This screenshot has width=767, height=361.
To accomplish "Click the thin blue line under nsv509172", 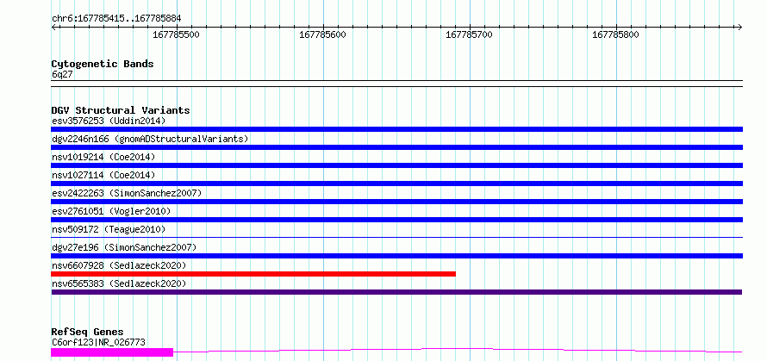I will 396,237.
